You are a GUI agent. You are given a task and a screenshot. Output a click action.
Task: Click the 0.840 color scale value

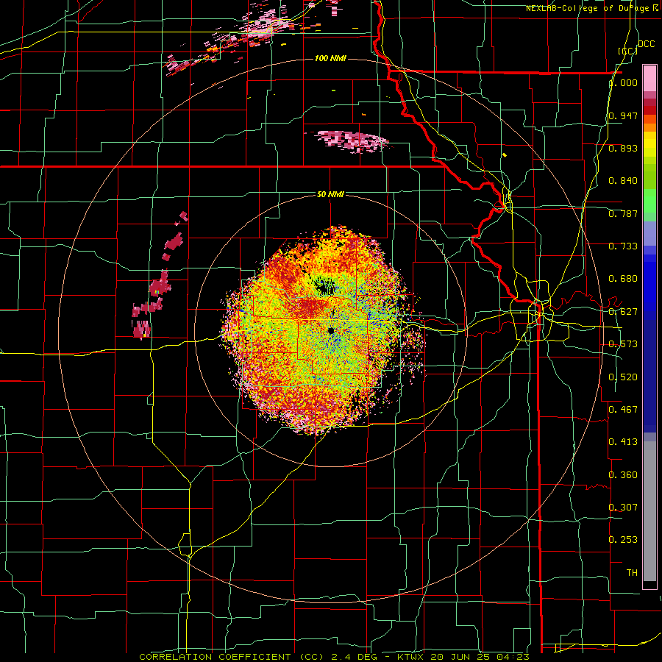coord(623,181)
